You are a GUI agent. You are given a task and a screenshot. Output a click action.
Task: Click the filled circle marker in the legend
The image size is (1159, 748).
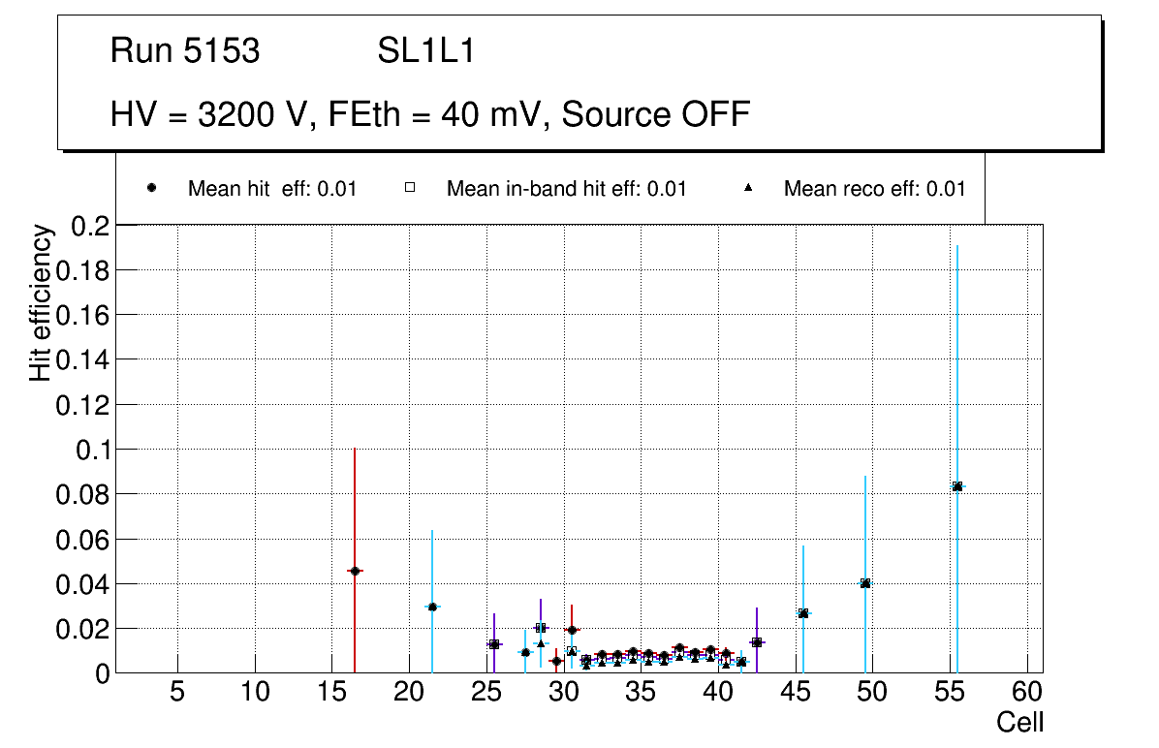coord(151,188)
